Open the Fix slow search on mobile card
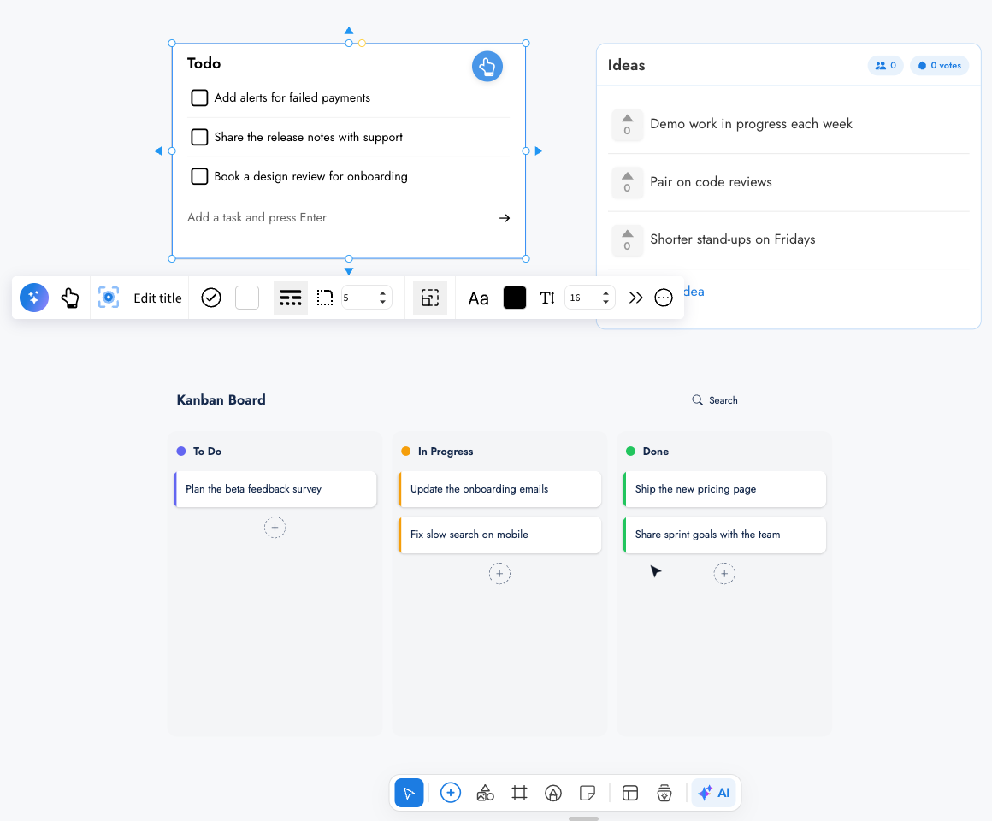The image size is (992, 821). 499,535
